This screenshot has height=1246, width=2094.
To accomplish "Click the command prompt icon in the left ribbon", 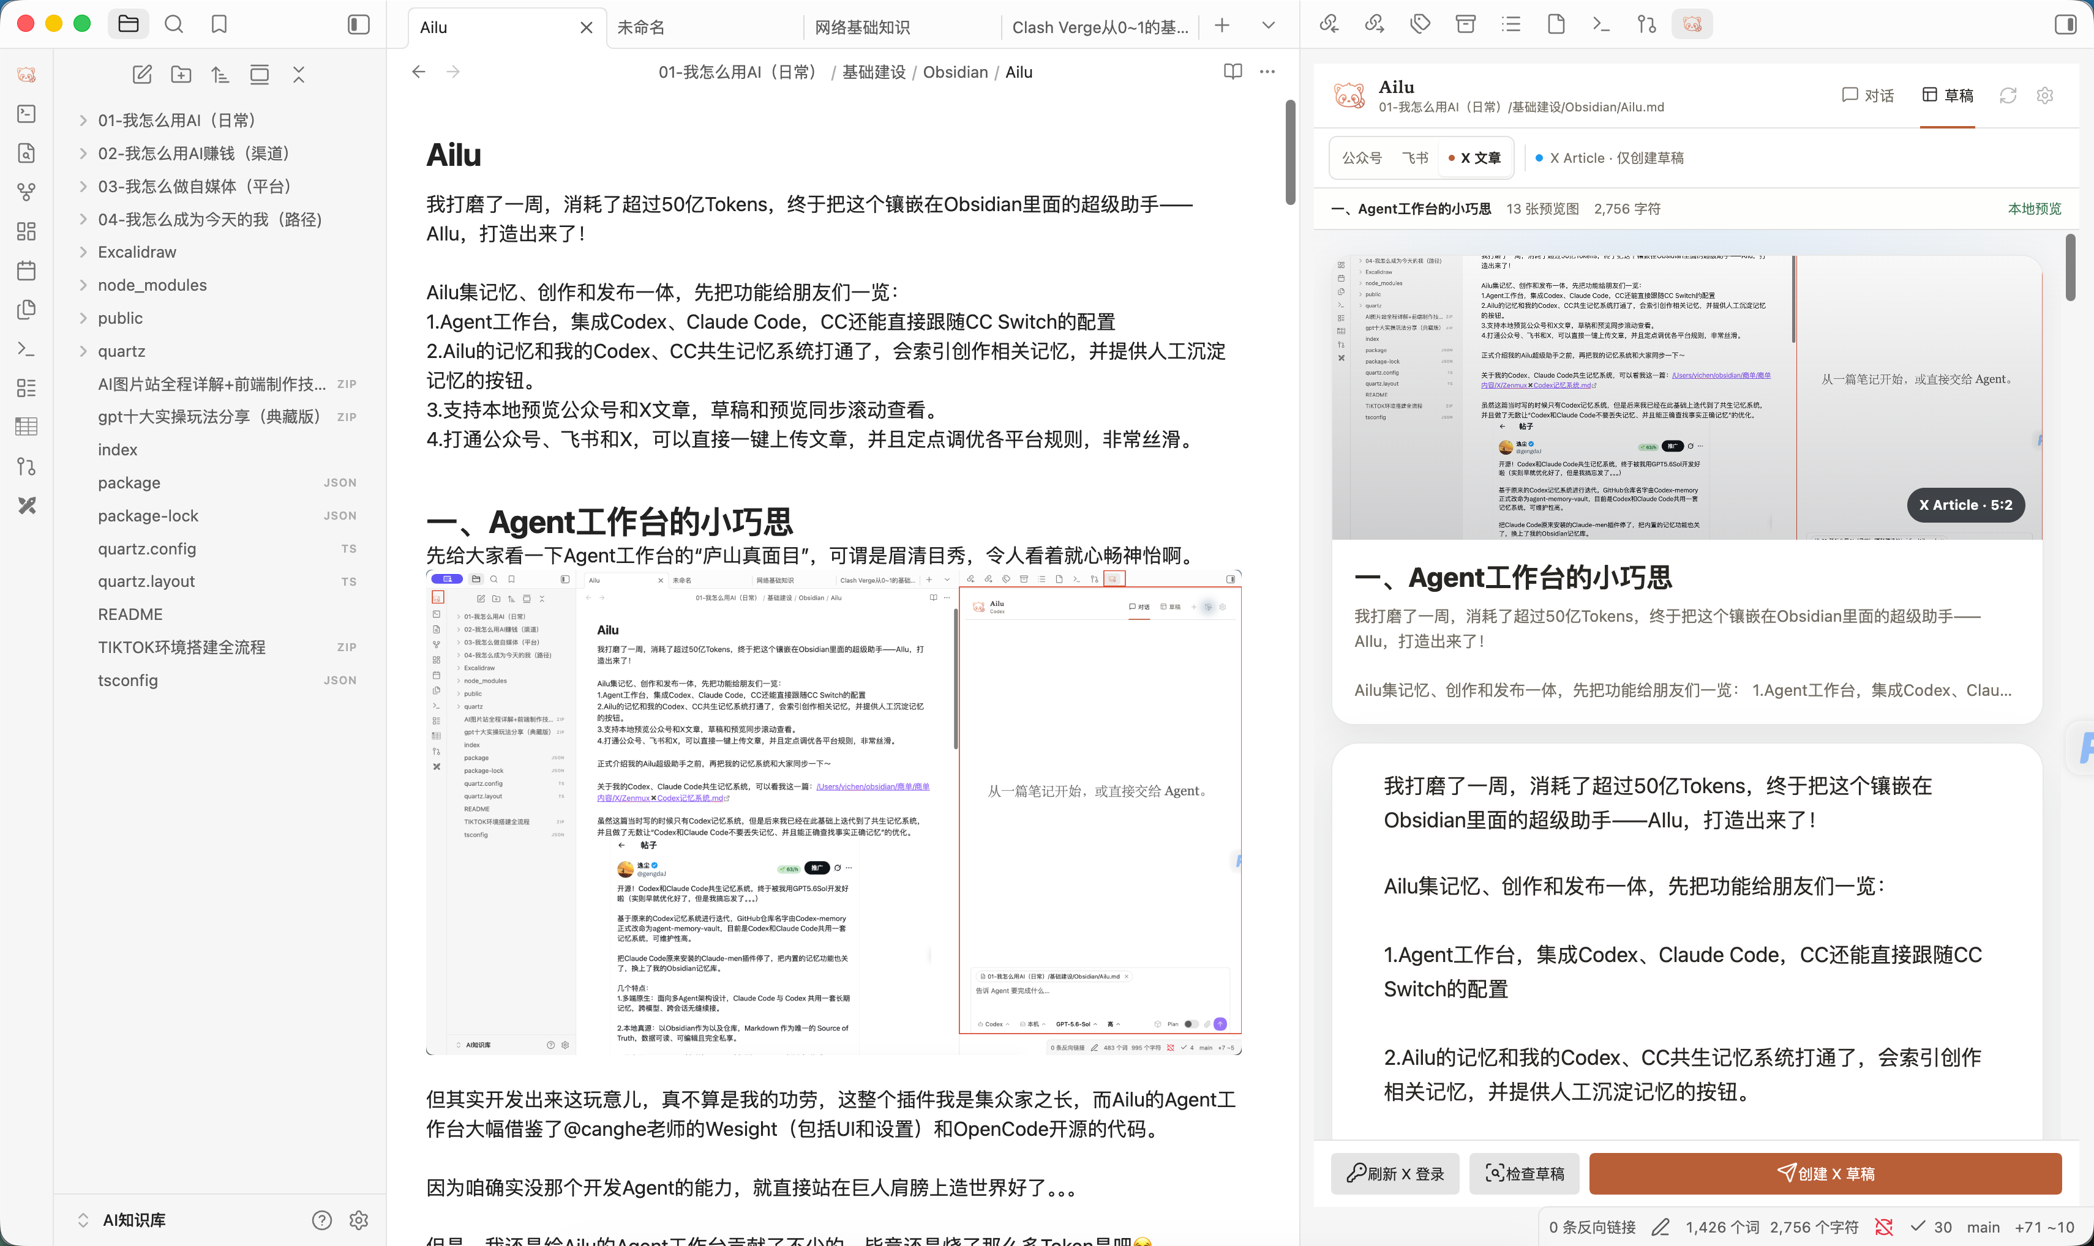I will pyautogui.click(x=27, y=348).
